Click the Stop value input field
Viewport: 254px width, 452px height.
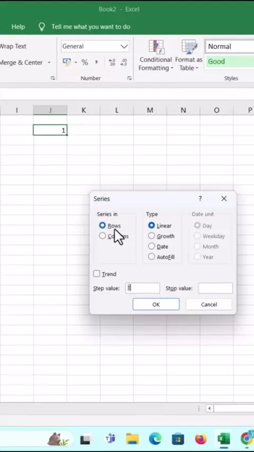(215, 288)
